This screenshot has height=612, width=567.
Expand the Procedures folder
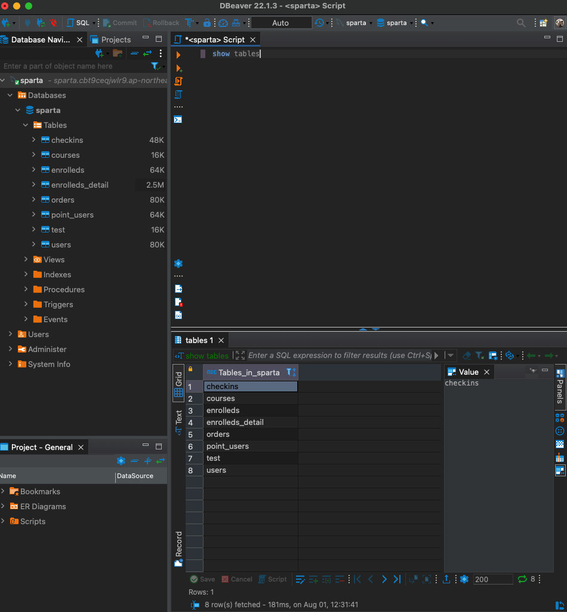coord(26,289)
